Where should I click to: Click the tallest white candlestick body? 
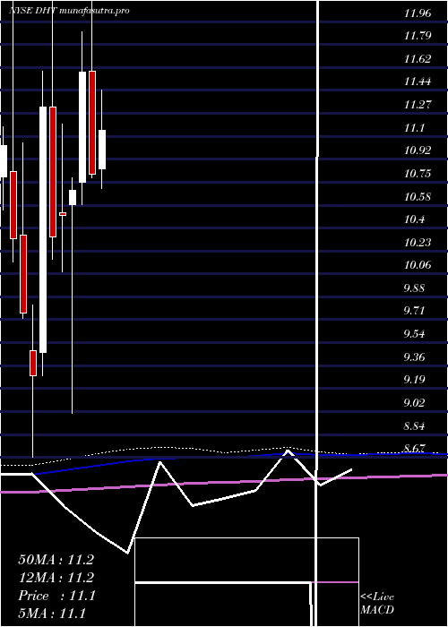coord(42,230)
